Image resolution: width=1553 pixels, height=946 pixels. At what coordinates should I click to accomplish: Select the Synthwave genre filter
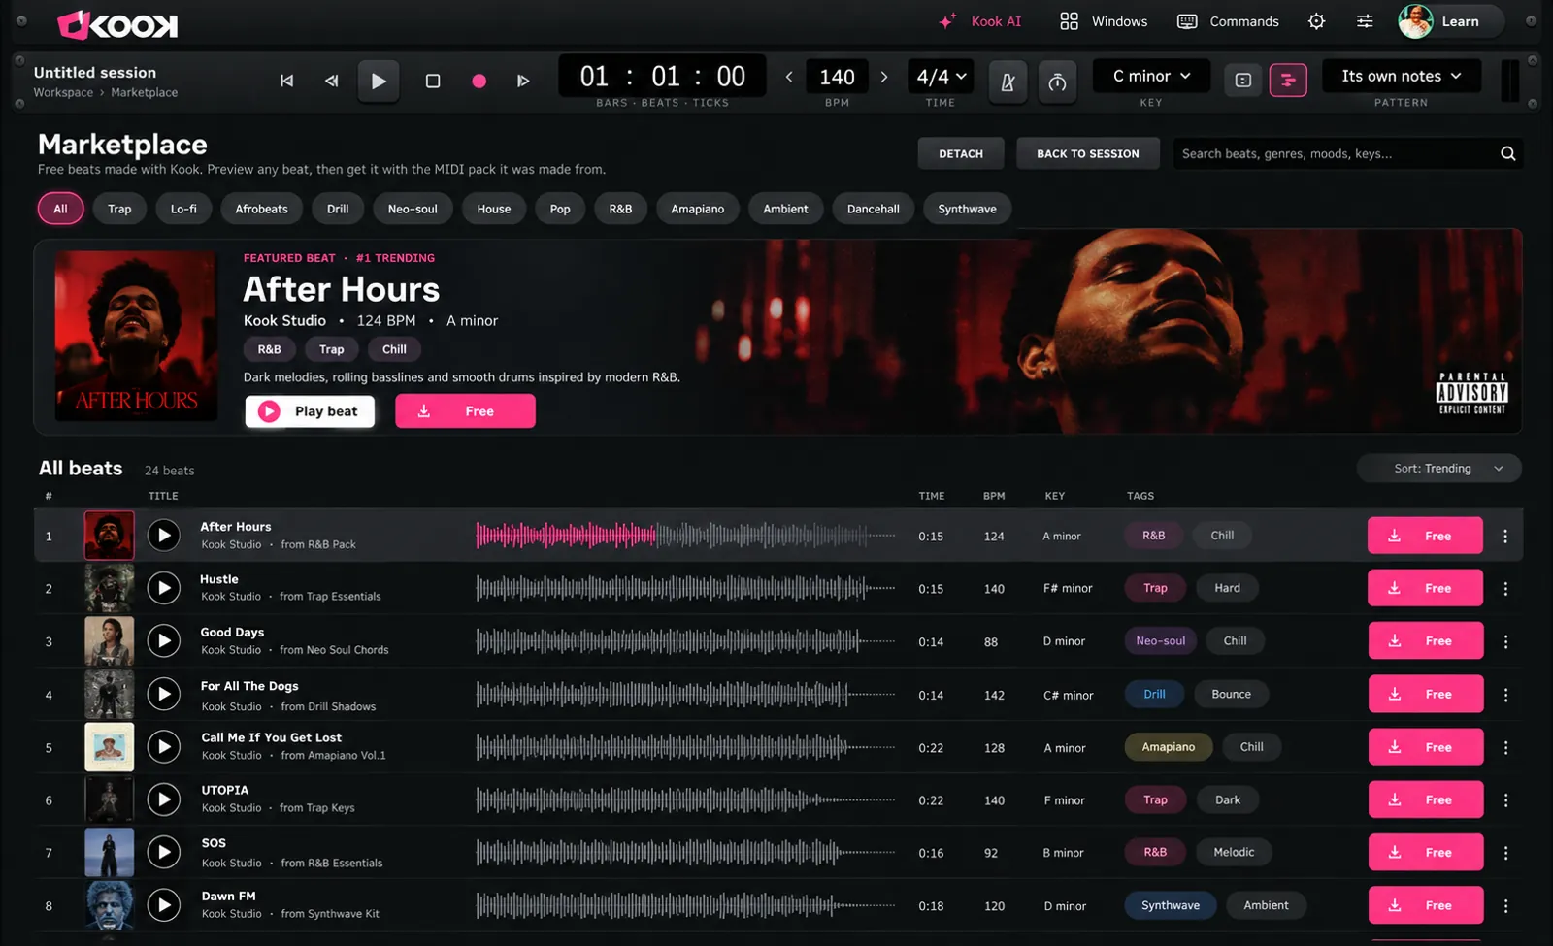(x=967, y=209)
